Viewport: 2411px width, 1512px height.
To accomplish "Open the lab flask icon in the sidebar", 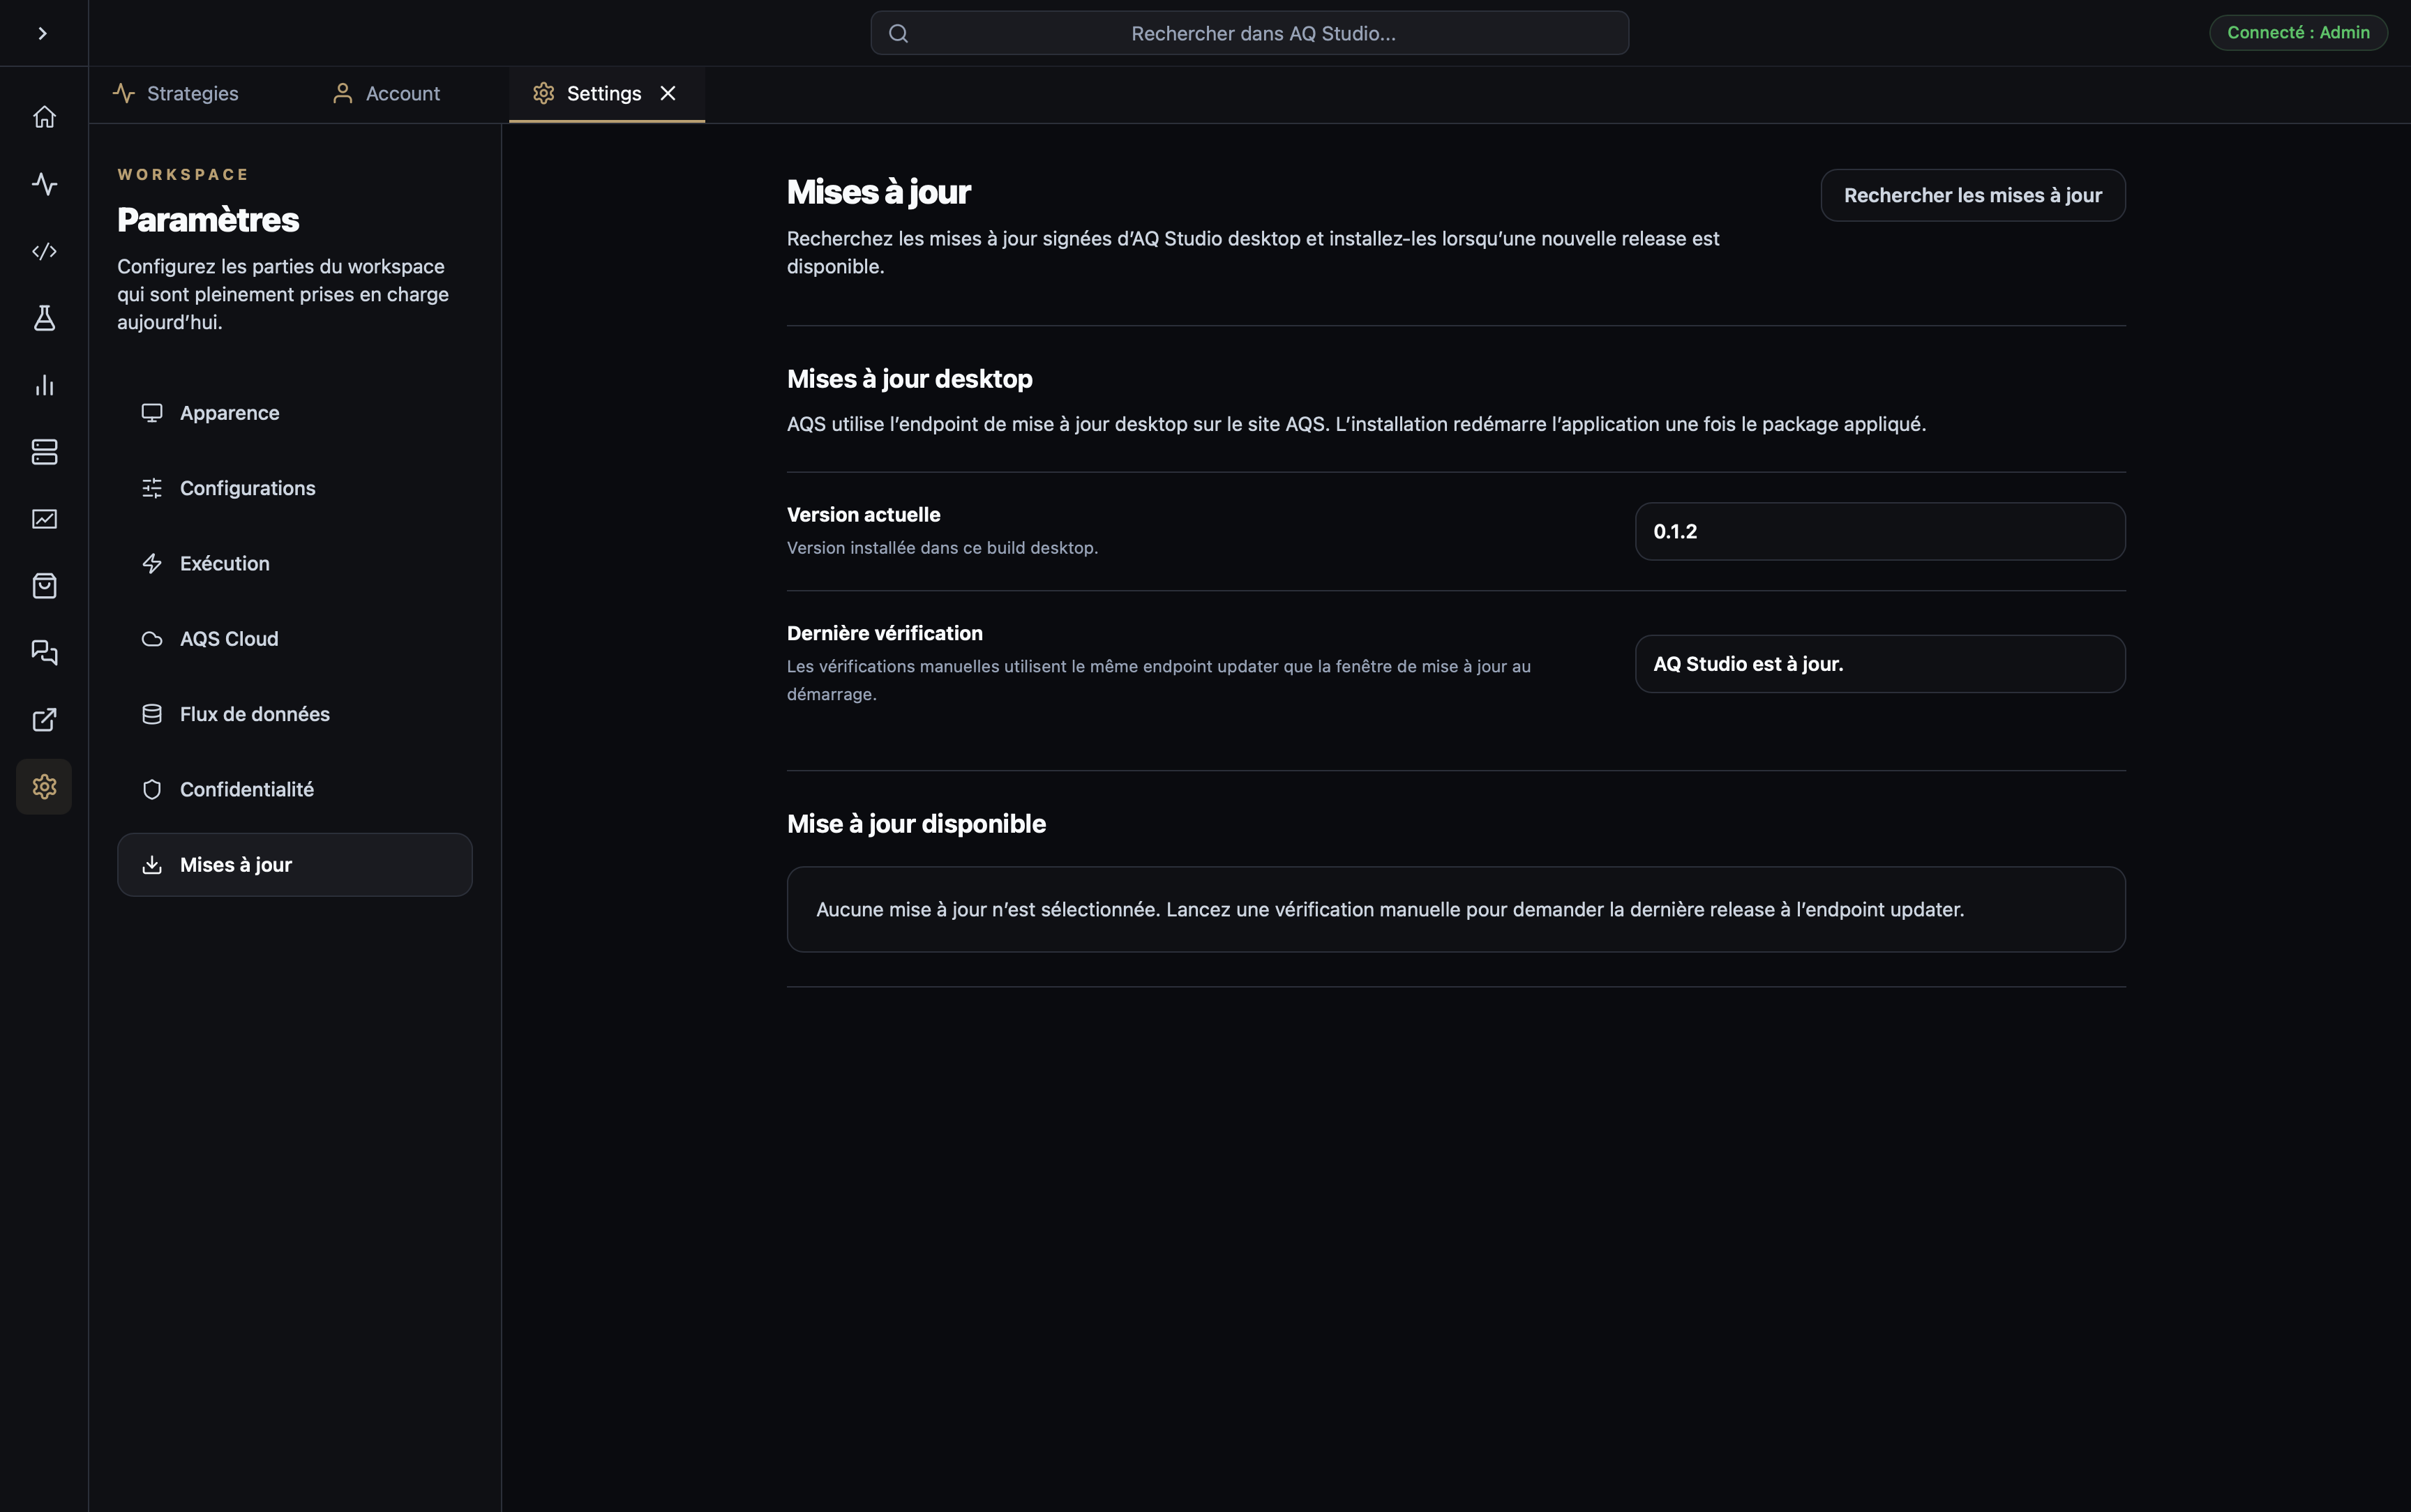I will (x=44, y=318).
